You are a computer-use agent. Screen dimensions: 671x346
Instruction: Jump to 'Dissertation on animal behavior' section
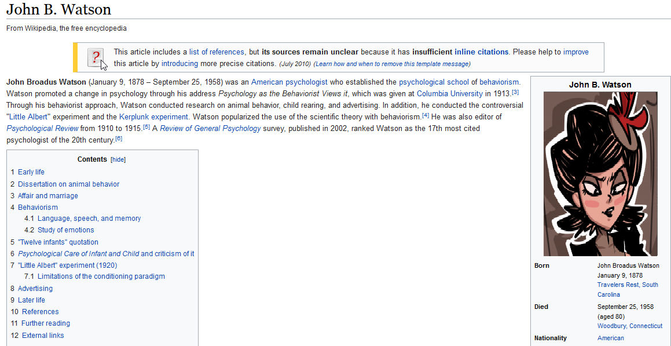pos(68,184)
